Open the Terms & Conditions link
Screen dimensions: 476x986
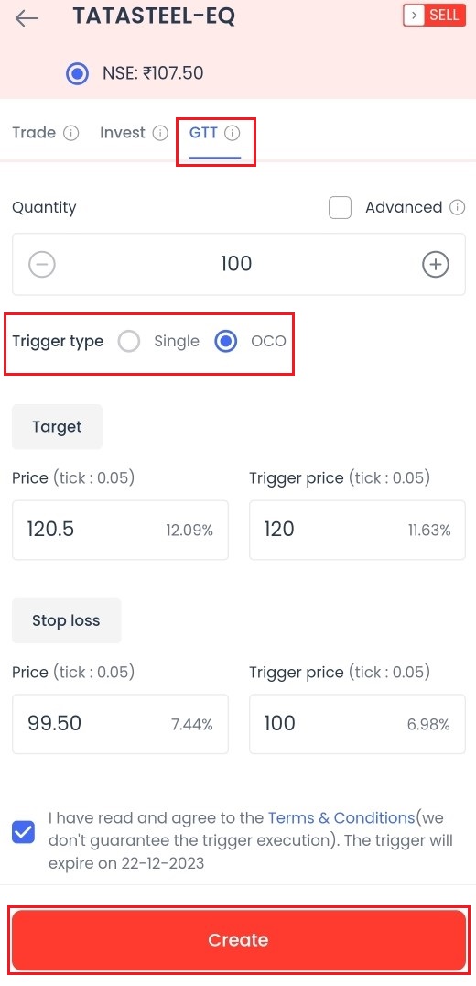(341, 818)
